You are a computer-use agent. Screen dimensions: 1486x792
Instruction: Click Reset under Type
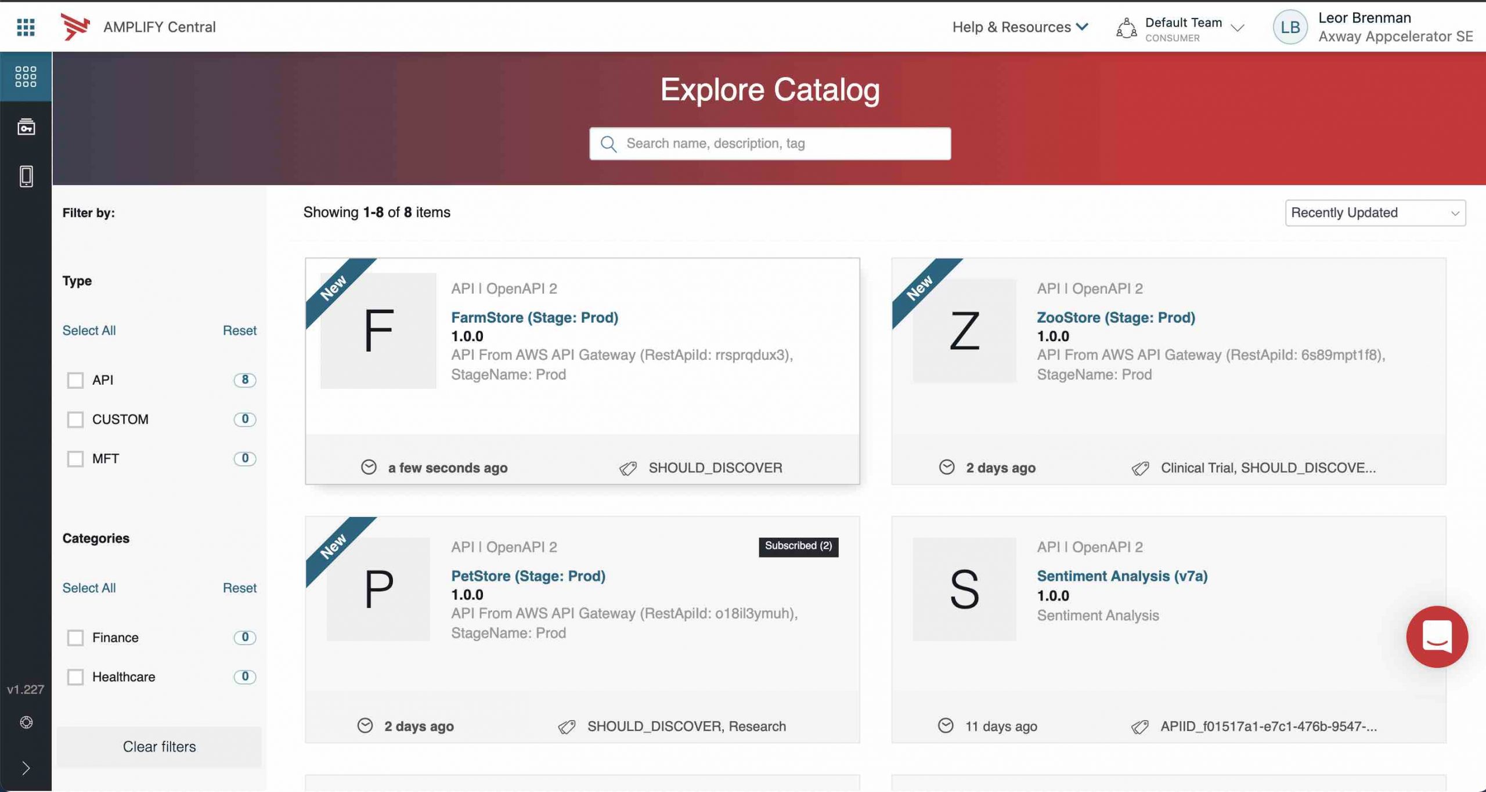tap(239, 330)
